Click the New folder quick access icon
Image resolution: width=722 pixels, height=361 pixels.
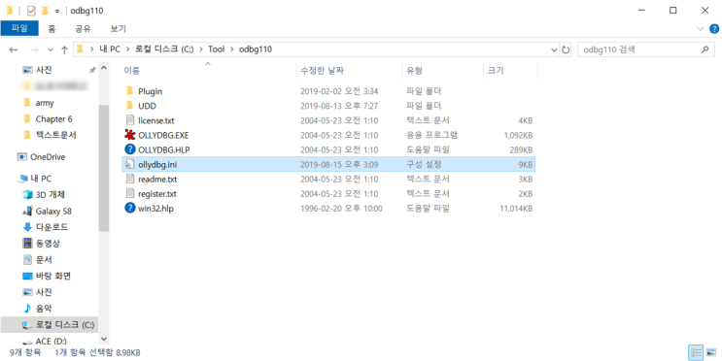click(45, 10)
